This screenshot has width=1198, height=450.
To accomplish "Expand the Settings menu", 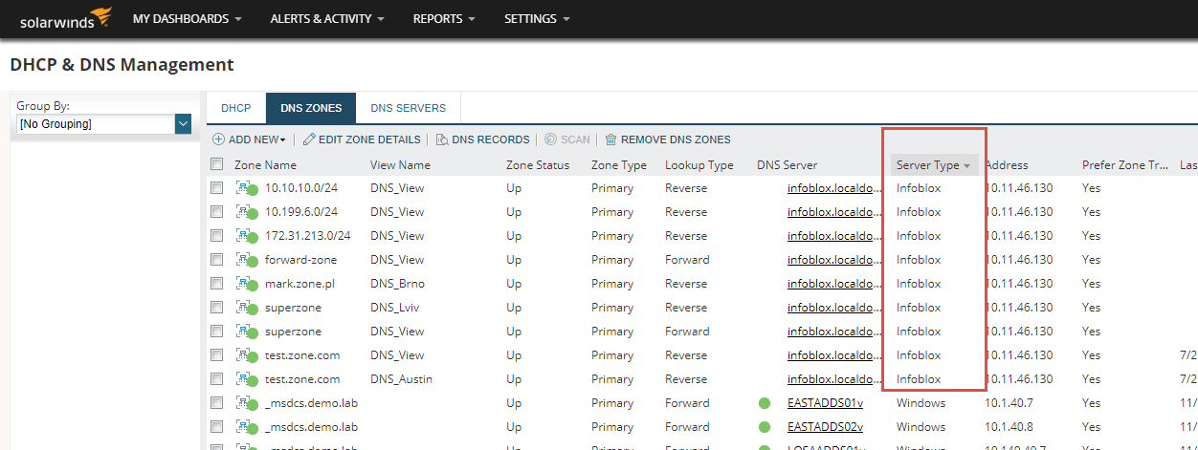I will (x=537, y=19).
